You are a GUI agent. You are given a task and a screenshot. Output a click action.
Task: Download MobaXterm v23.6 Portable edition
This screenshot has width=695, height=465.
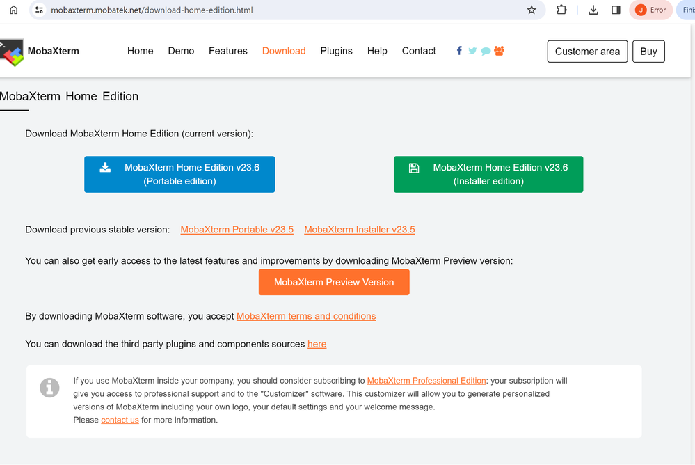coord(179,174)
